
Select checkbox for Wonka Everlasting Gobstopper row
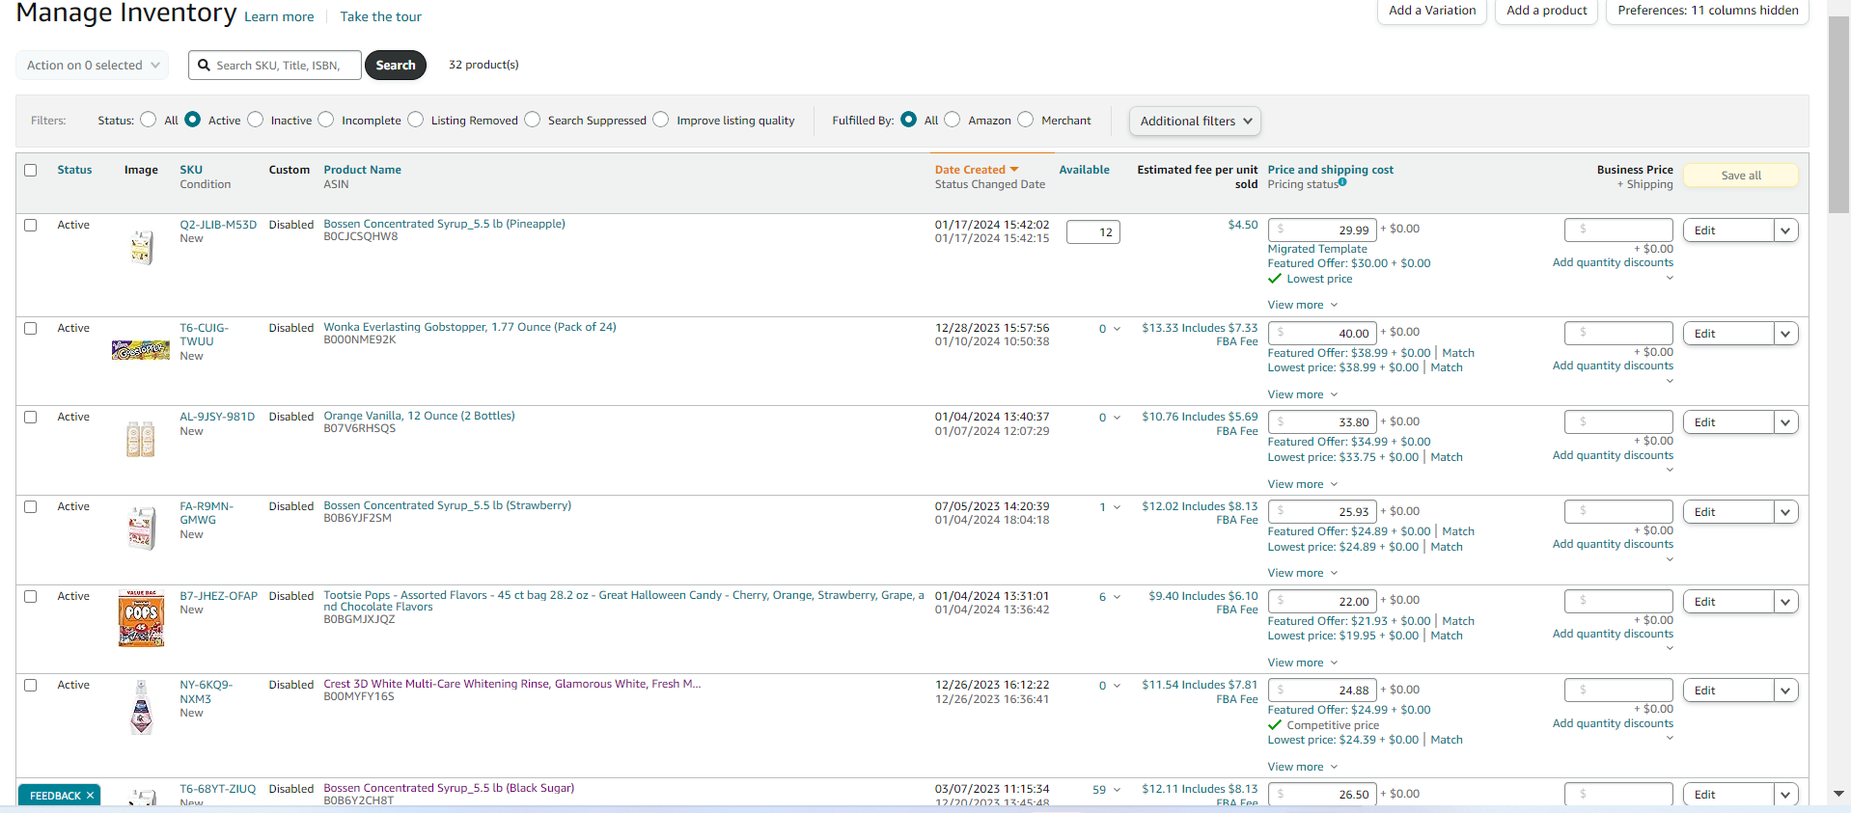point(31,328)
